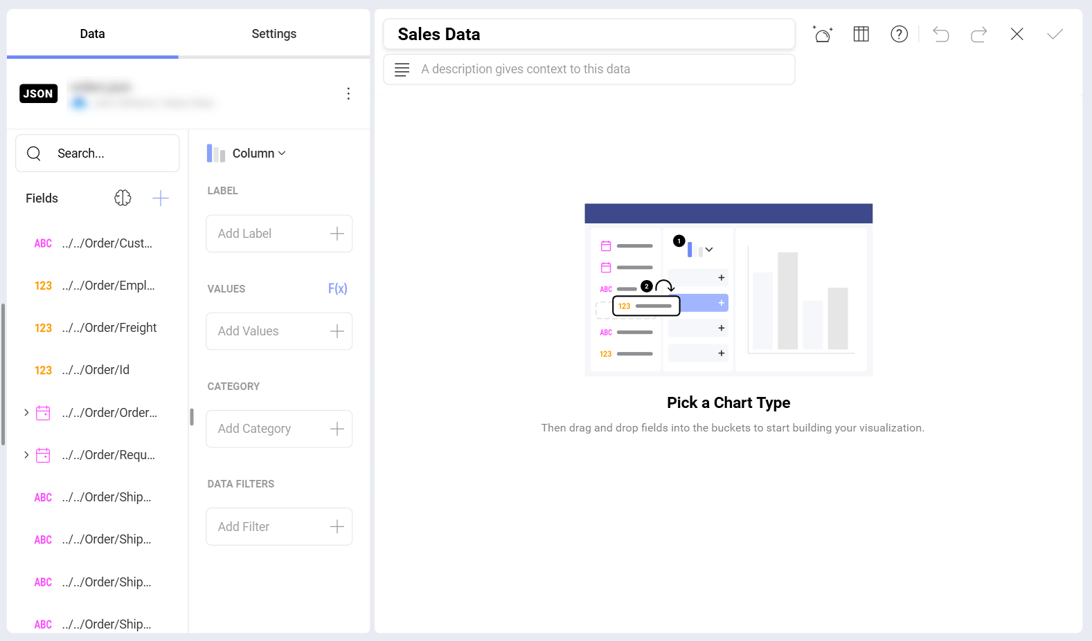Viewport: 1092px width, 641px height.
Task: Select the ../../Order/Freight field
Action: [x=98, y=328]
